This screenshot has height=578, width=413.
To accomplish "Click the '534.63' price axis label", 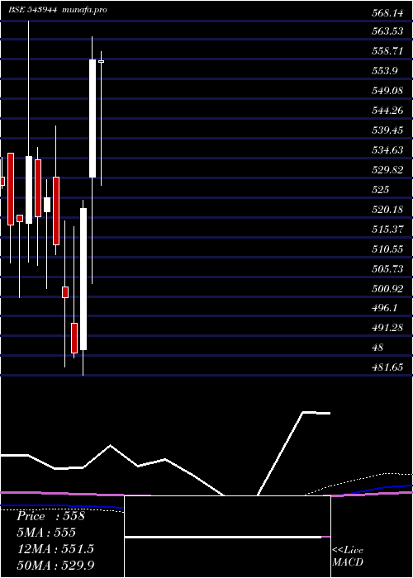I will coord(387,150).
